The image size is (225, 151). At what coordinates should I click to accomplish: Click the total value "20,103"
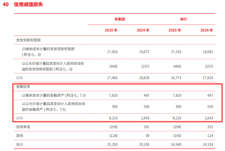[144, 144]
